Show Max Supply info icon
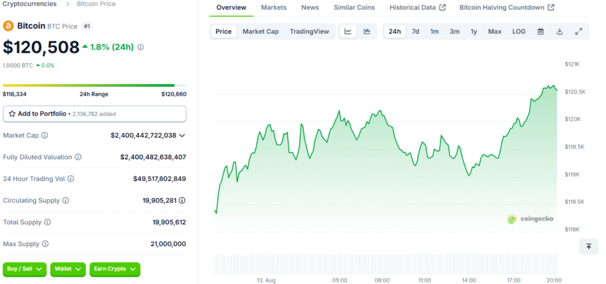606x284 pixels. 45,244
